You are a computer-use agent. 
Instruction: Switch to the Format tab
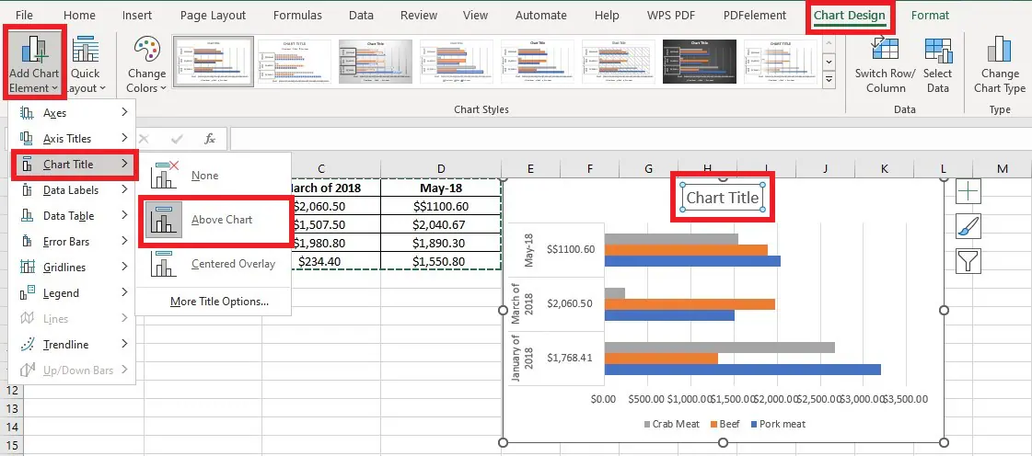click(930, 15)
